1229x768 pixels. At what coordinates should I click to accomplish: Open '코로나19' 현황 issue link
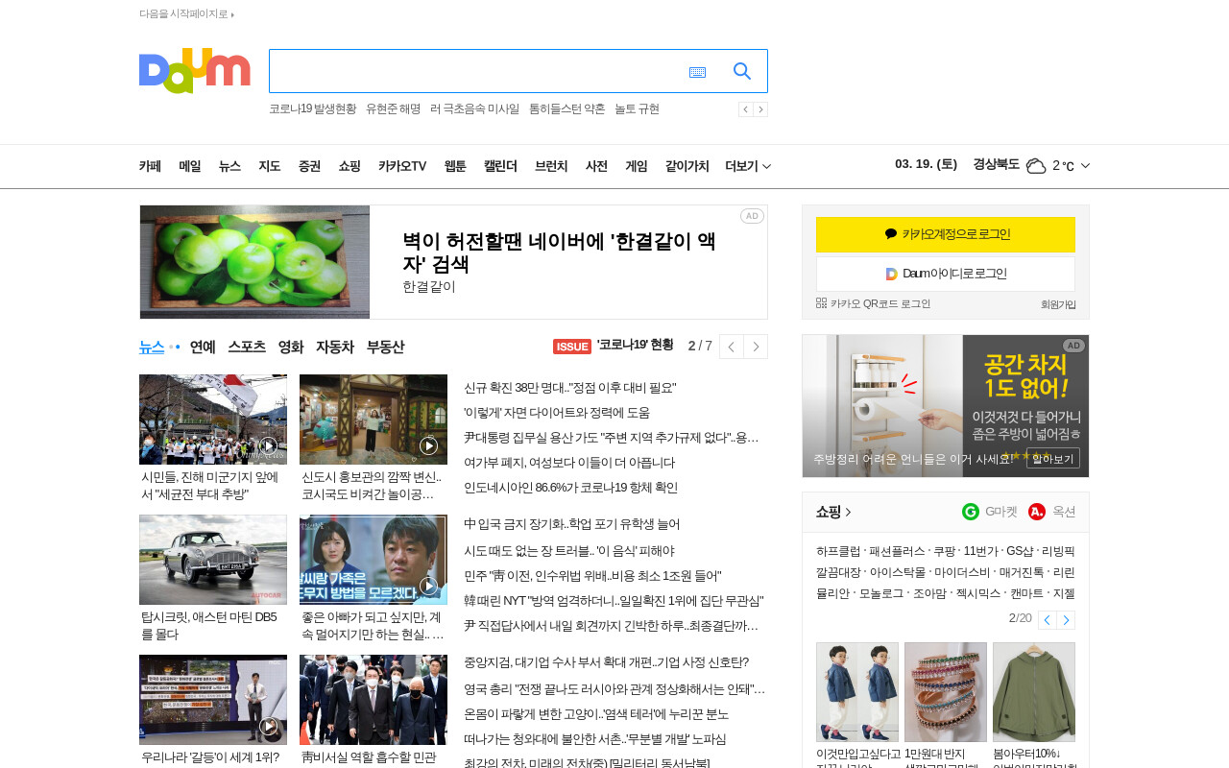[x=635, y=345]
